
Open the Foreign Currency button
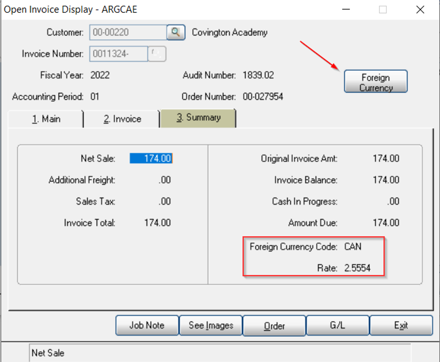coord(376,82)
